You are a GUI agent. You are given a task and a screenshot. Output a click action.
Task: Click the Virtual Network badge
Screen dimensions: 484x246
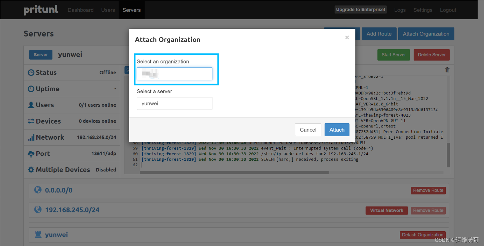[387, 210]
